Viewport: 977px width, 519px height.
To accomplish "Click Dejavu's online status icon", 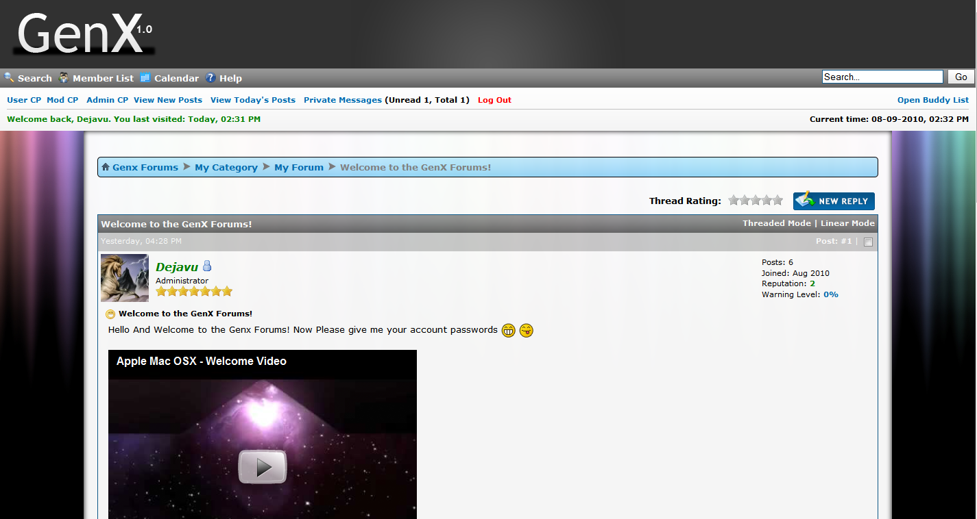I will tap(207, 266).
